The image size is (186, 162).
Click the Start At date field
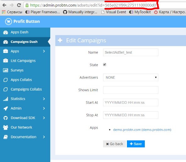131,102
